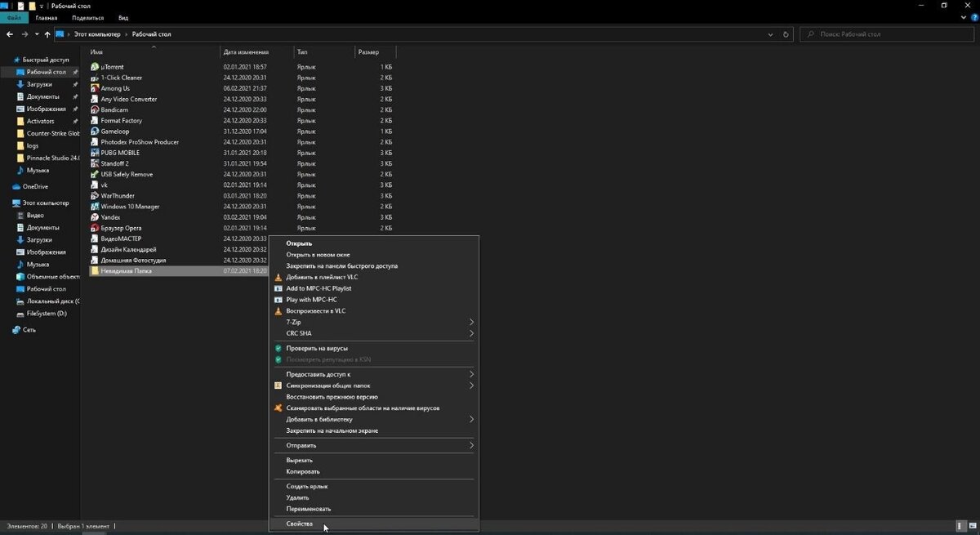Expand the Добавить в библиотеку submenu
This screenshot has width=980, height=535.
point(471,419)
